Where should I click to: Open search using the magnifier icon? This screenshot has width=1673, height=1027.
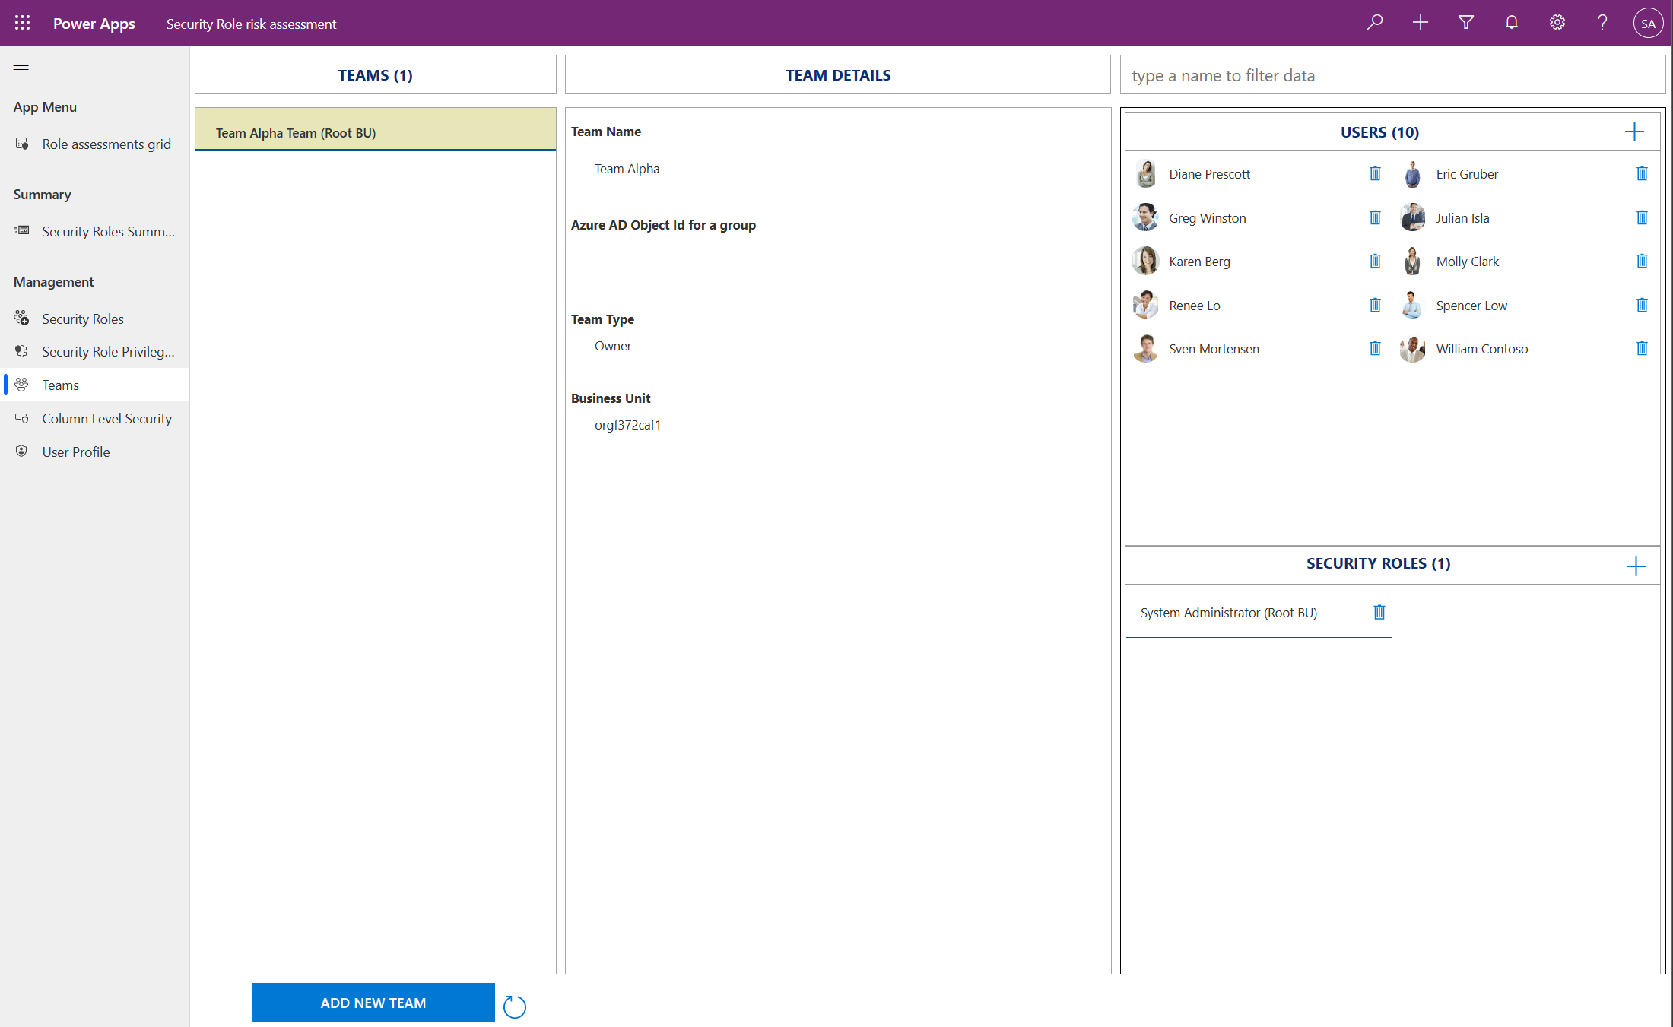tap(1374, 22)
